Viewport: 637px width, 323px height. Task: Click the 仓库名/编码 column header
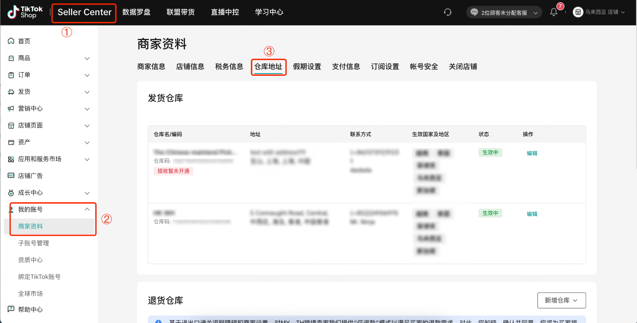click(168, 134)
